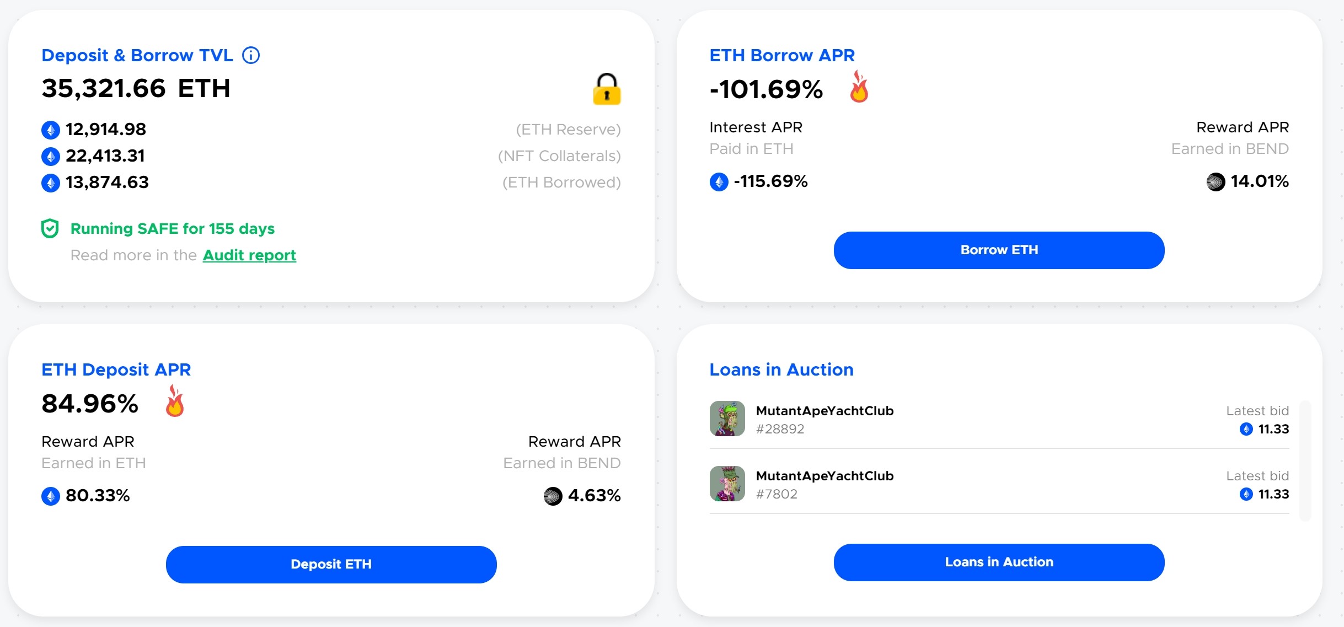Viewport: 1344px width, 627px height.
Task: Select the #7802 latest bid 11.33 value
Action: pyautogui.click(x=1273, y=494)
